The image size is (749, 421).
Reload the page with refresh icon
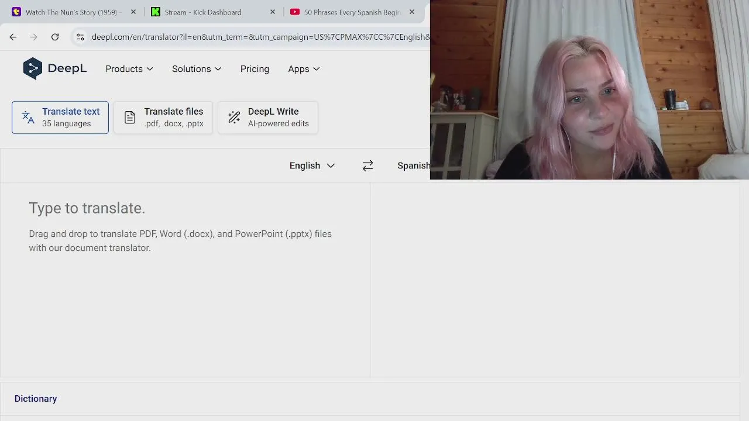coord(55,37)
